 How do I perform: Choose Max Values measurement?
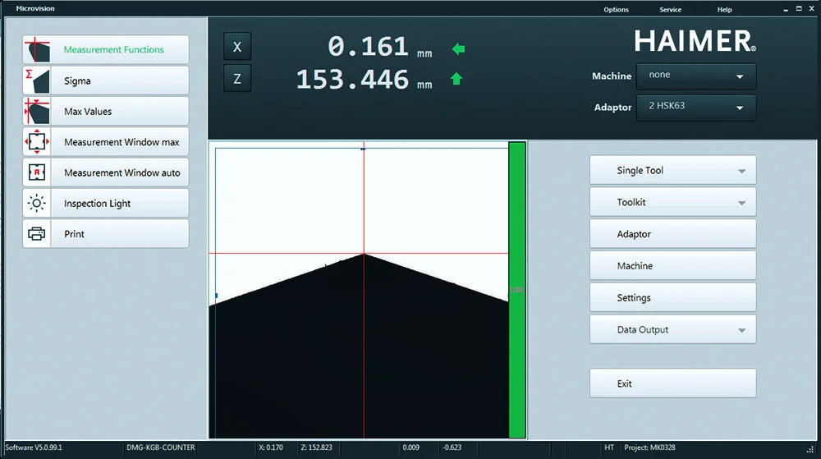(106, 111)
